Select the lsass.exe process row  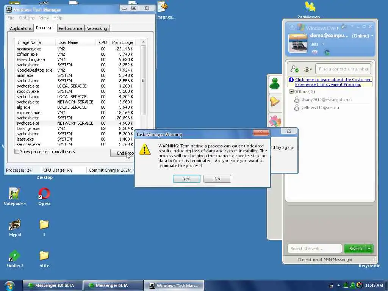click(x=75, y=139)
